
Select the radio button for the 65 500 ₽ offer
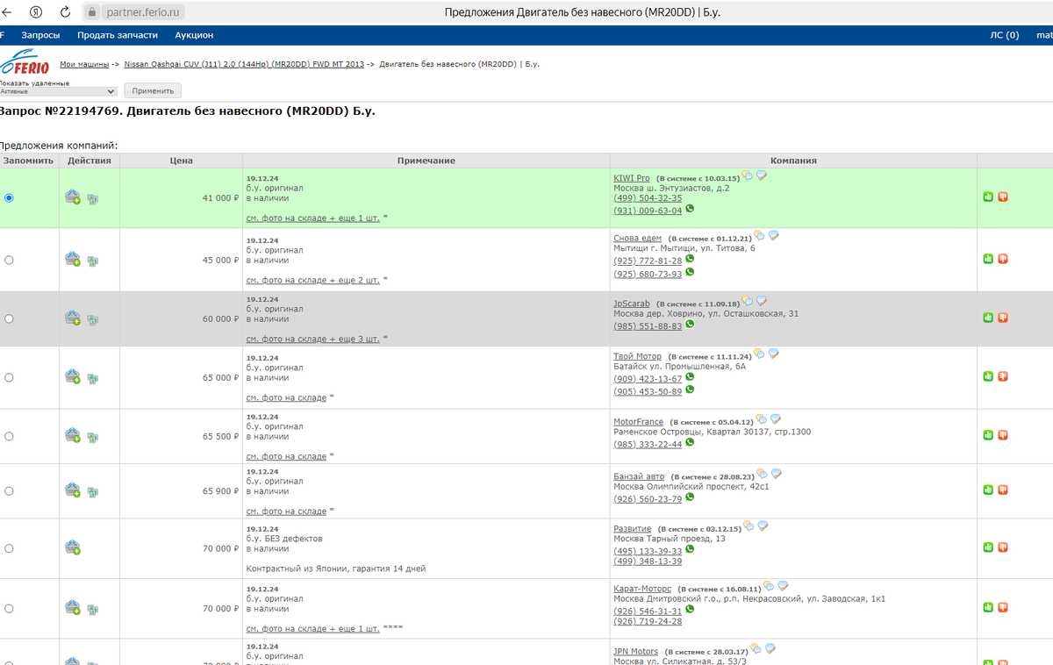[9, 436]
